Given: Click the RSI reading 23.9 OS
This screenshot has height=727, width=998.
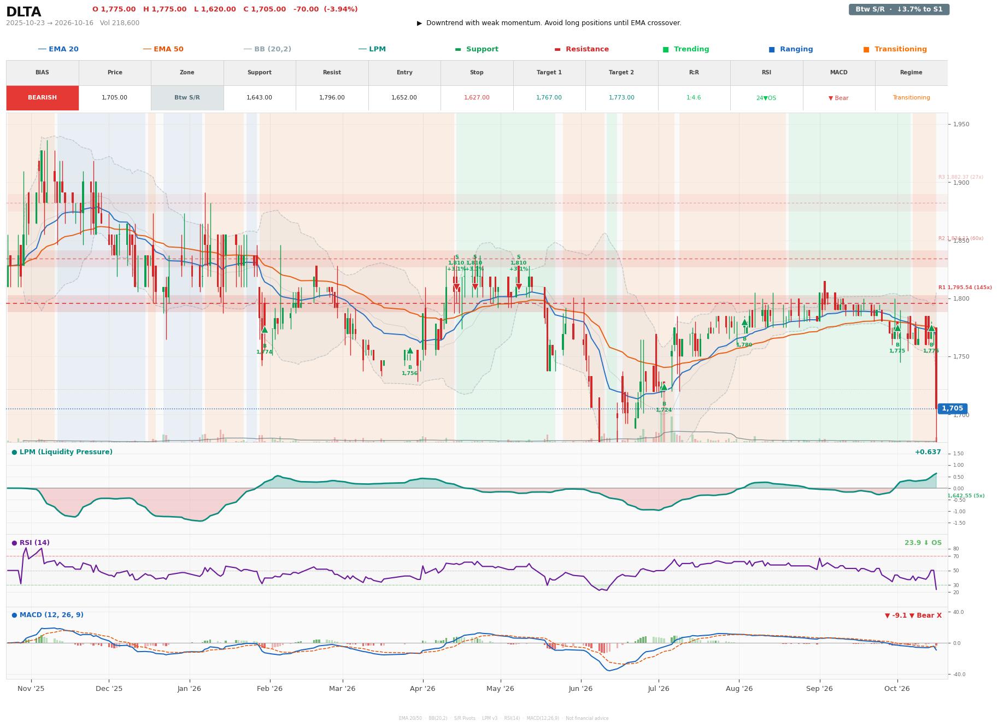Looking at the screenshot, I should pos(923,543).
